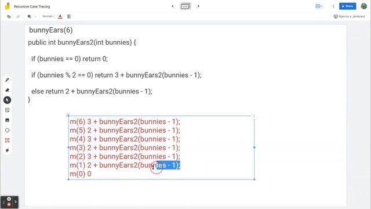Image resolution: width=371 pixels, height=209 pixels.
Task: Click the m(4) 3 + bunnyEars2 line
Action: 125,139
